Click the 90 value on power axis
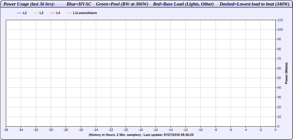This screenshot has height=140, width=293. (279, 39)
